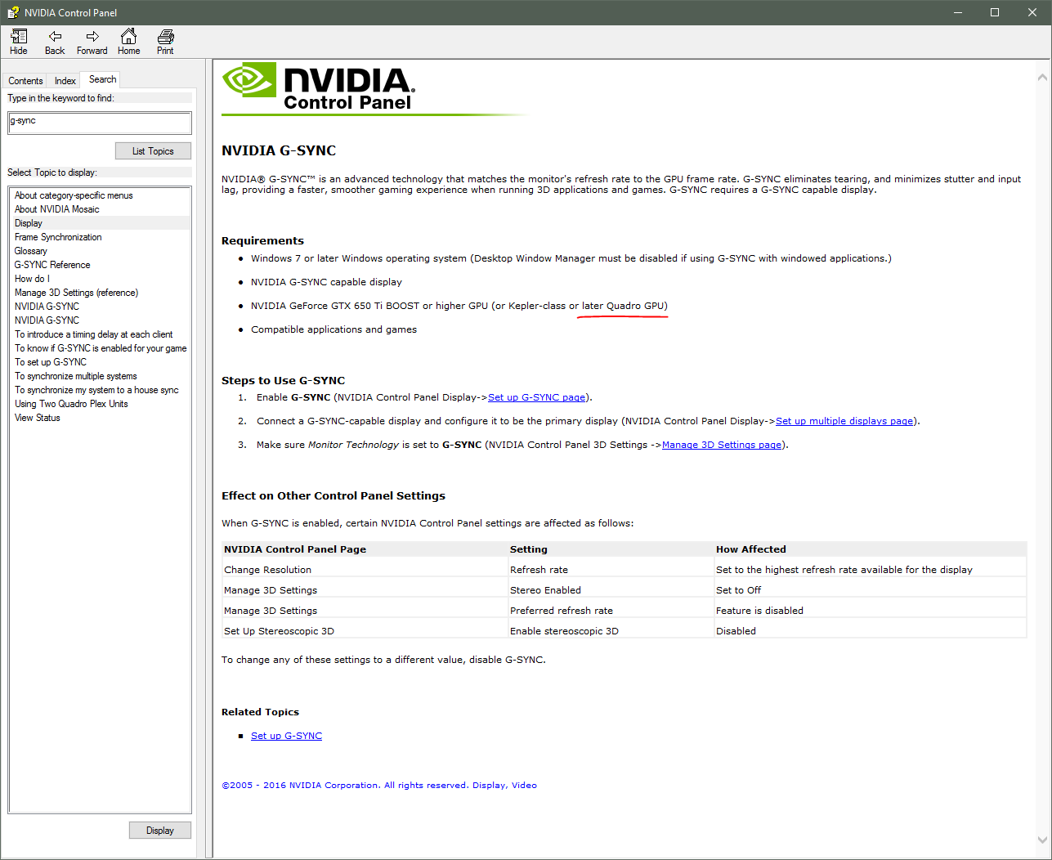Select 'Manage 3D Settings (reference)' topic

pyautogui.click(x=76, y=293)
